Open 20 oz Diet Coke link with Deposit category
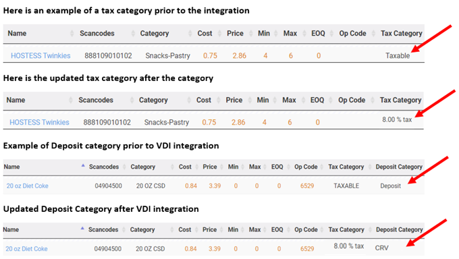The width and height of the screenshot is (459, 259). pos(27,186)
